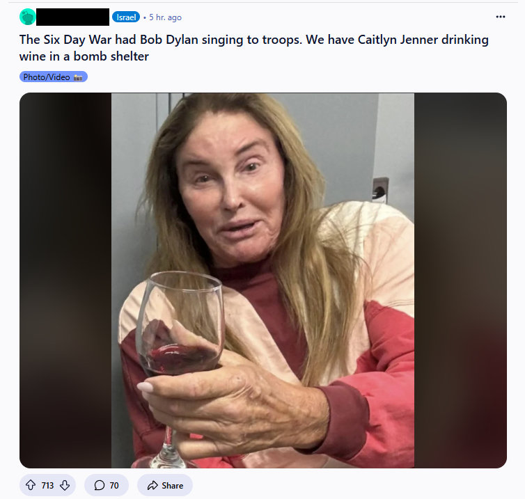Screen dimensions: 525x499
Task: Open the three-dot post options menu
Action: (500, 17)
